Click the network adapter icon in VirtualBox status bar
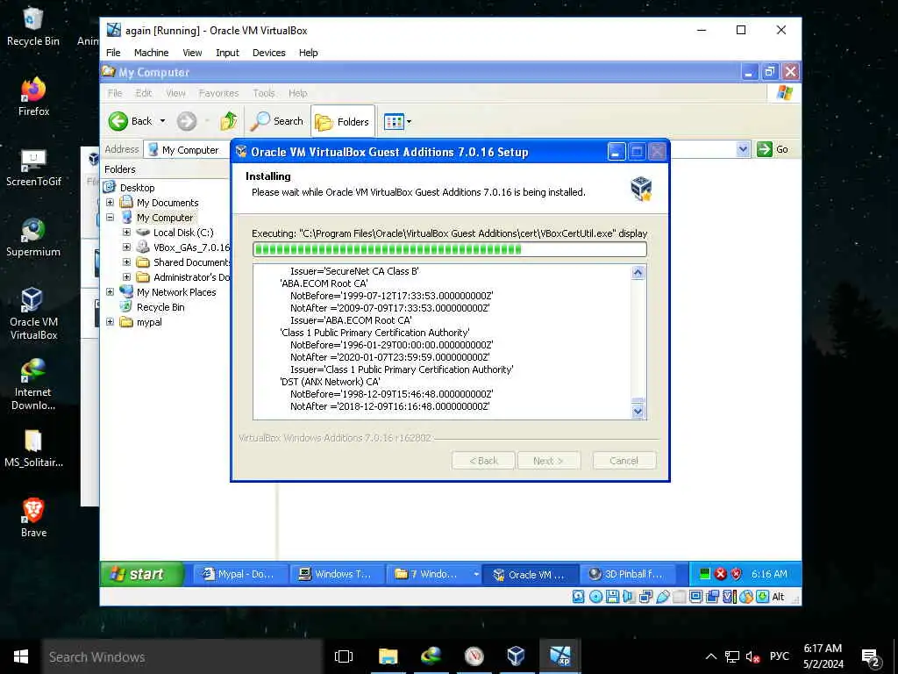Viewport: 898px width, 674px height. pyautogui.click(x=645, y=597)
